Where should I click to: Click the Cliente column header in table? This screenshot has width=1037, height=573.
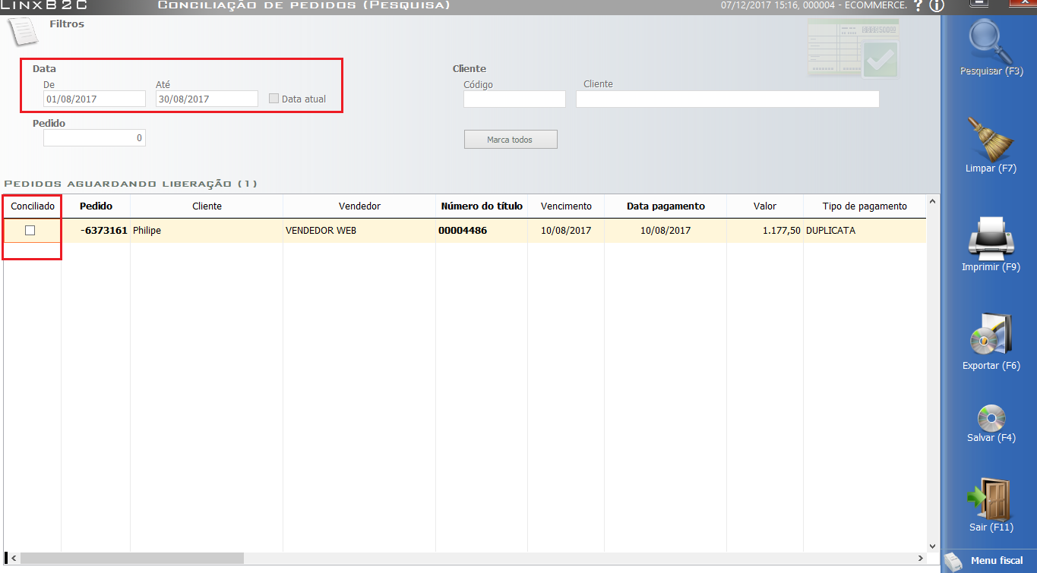click(x=207, y=206)
